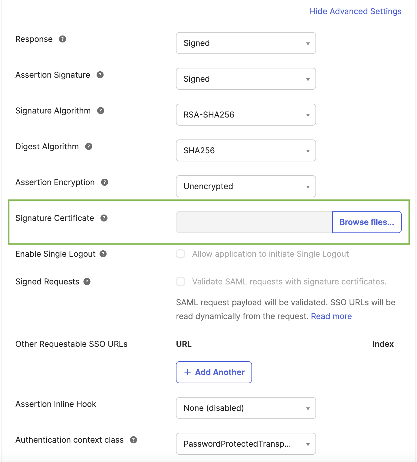
Task: Expand the Assertion Inline Hook dropdown
Action: (x=245, y=408)
